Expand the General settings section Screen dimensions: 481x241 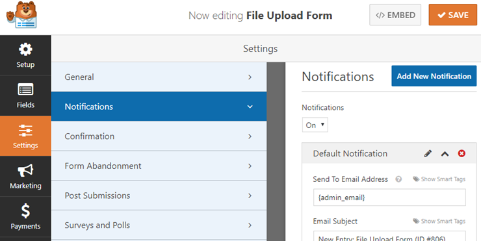point(250,77)
